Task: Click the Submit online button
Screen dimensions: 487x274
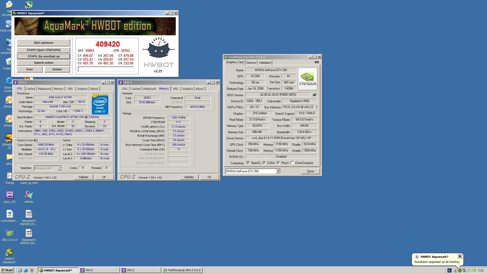Action: [x=43, y=63]
